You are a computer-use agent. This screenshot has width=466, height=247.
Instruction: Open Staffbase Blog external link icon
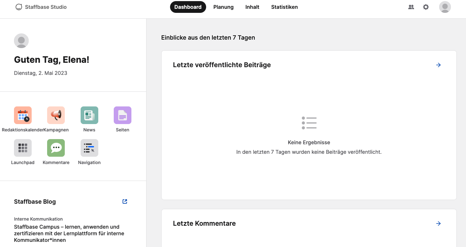(125, 201)
